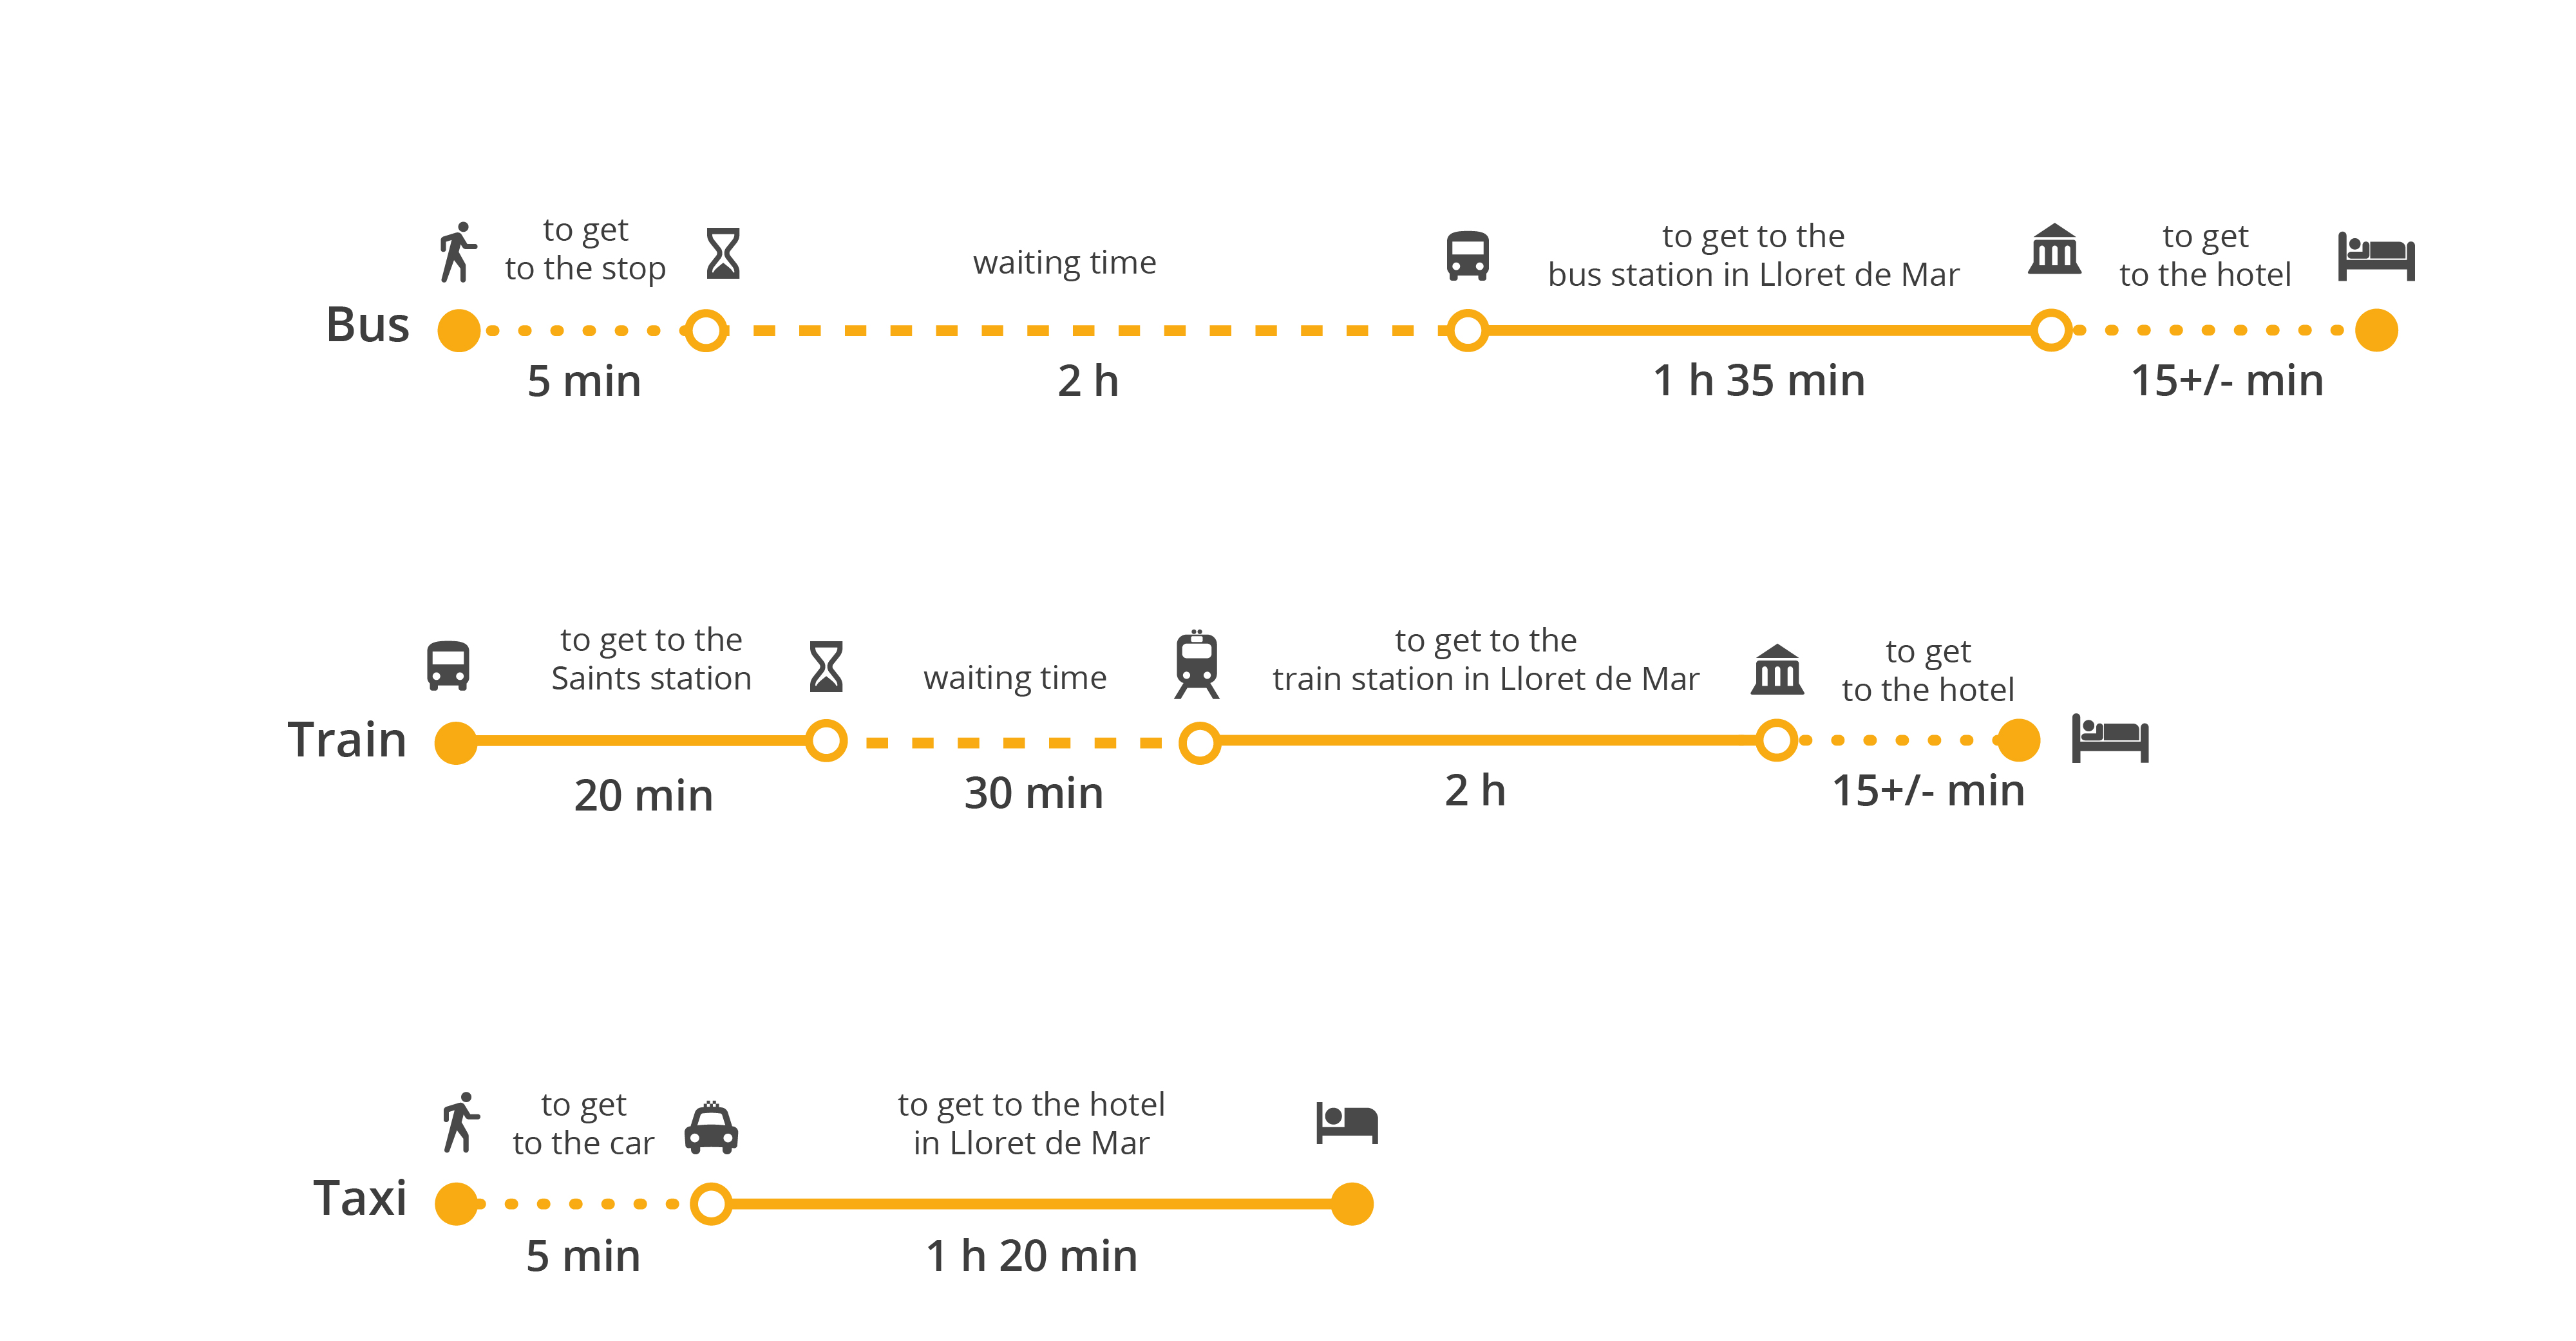Image resolution: width=2576 pixels, height=1341 pixels.
Task: Click the hotel bed icon in Bus row
Action: coord(2376,256)
